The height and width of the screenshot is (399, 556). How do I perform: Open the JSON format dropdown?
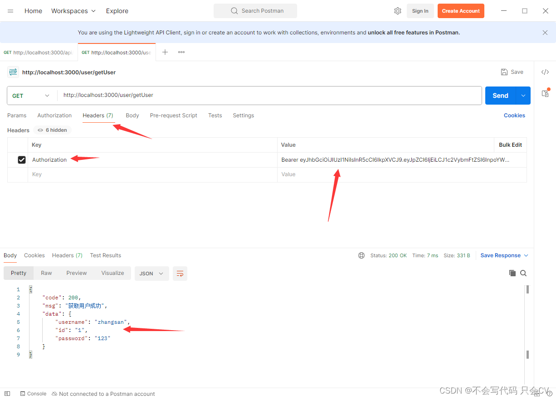[151, 274]
